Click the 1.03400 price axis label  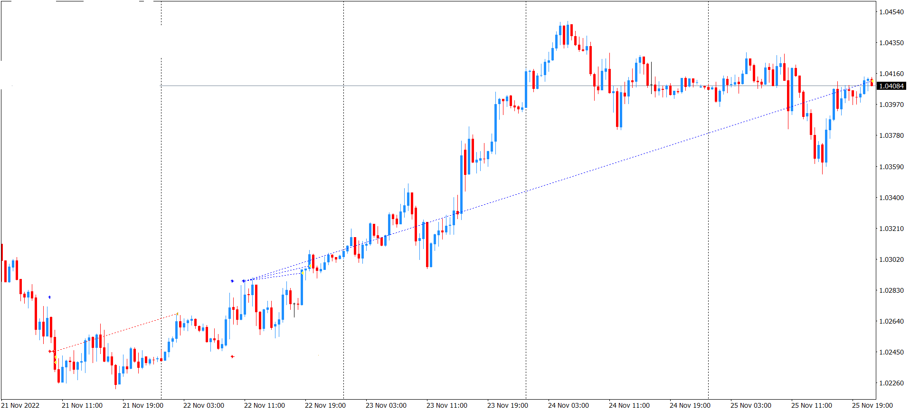tap(891, 198)
